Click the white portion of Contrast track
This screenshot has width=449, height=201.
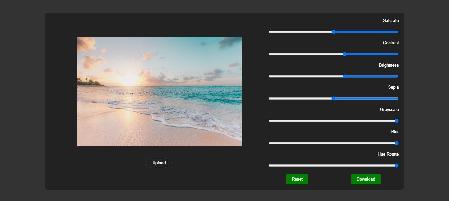click(x=306, y=54)
